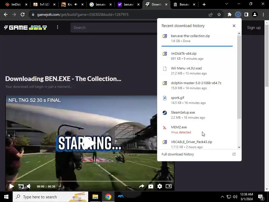Open dolphin-master-5.0-21088-x64.7z download
This screenshot has width=269, height=202.
click(x=197, y=85)
